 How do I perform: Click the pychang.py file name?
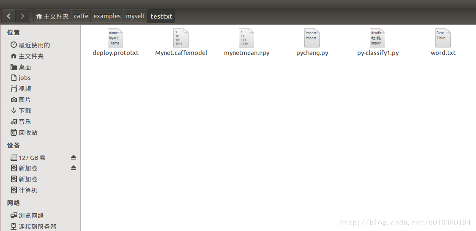tap(312, 53)
